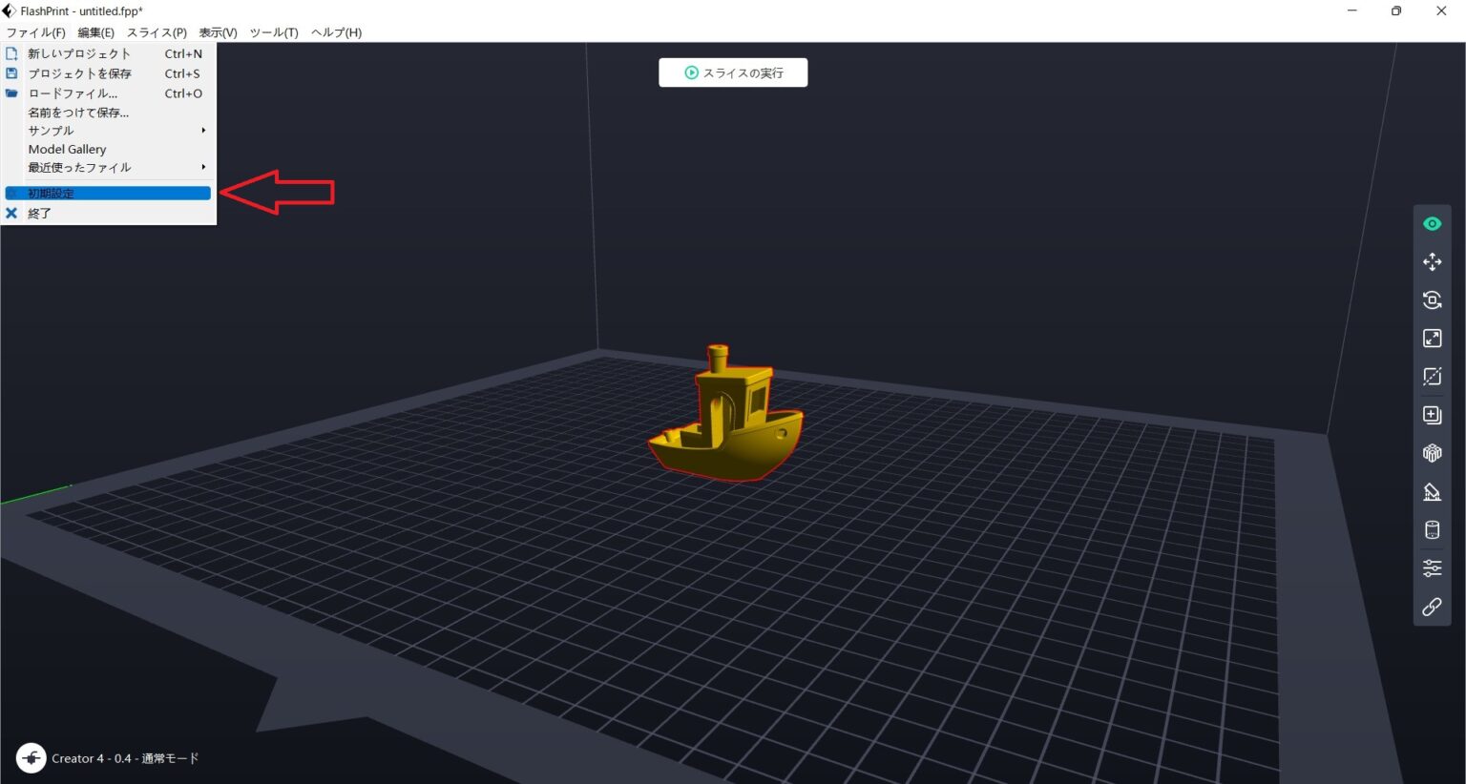Click the Creator 4 printer selector
This screenshot has height=784, width=1466.
point(108,758)
